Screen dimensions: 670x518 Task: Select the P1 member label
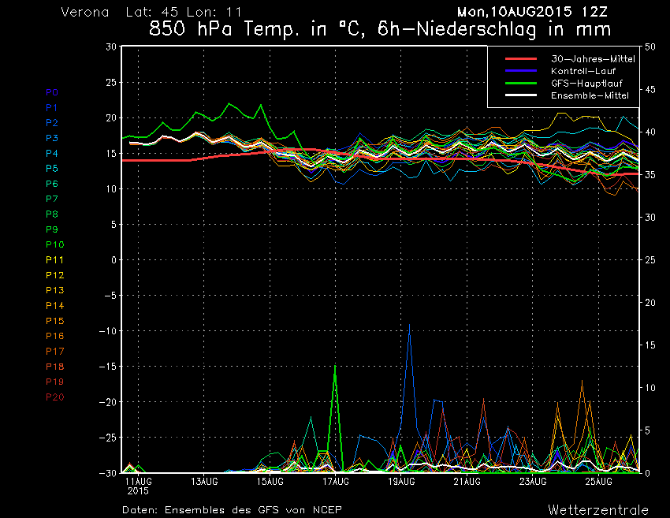pos(52,108)
